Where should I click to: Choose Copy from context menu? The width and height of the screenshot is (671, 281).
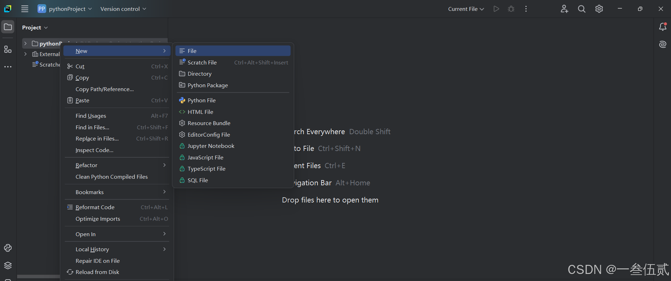117,77
